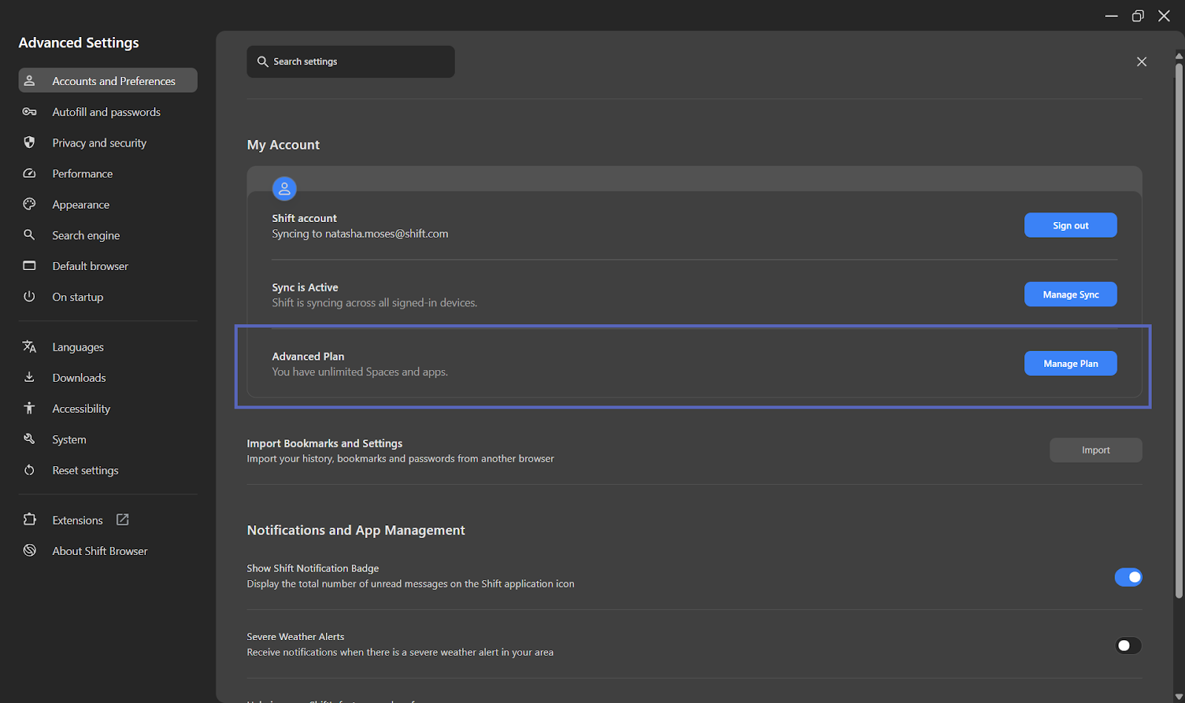Close the settings panel with X
The height and width of the screenshot is (703, 1185).
point(1141,61)
